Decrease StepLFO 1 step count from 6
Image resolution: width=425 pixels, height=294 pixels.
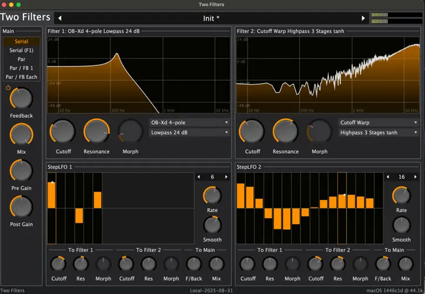point(199,177)
